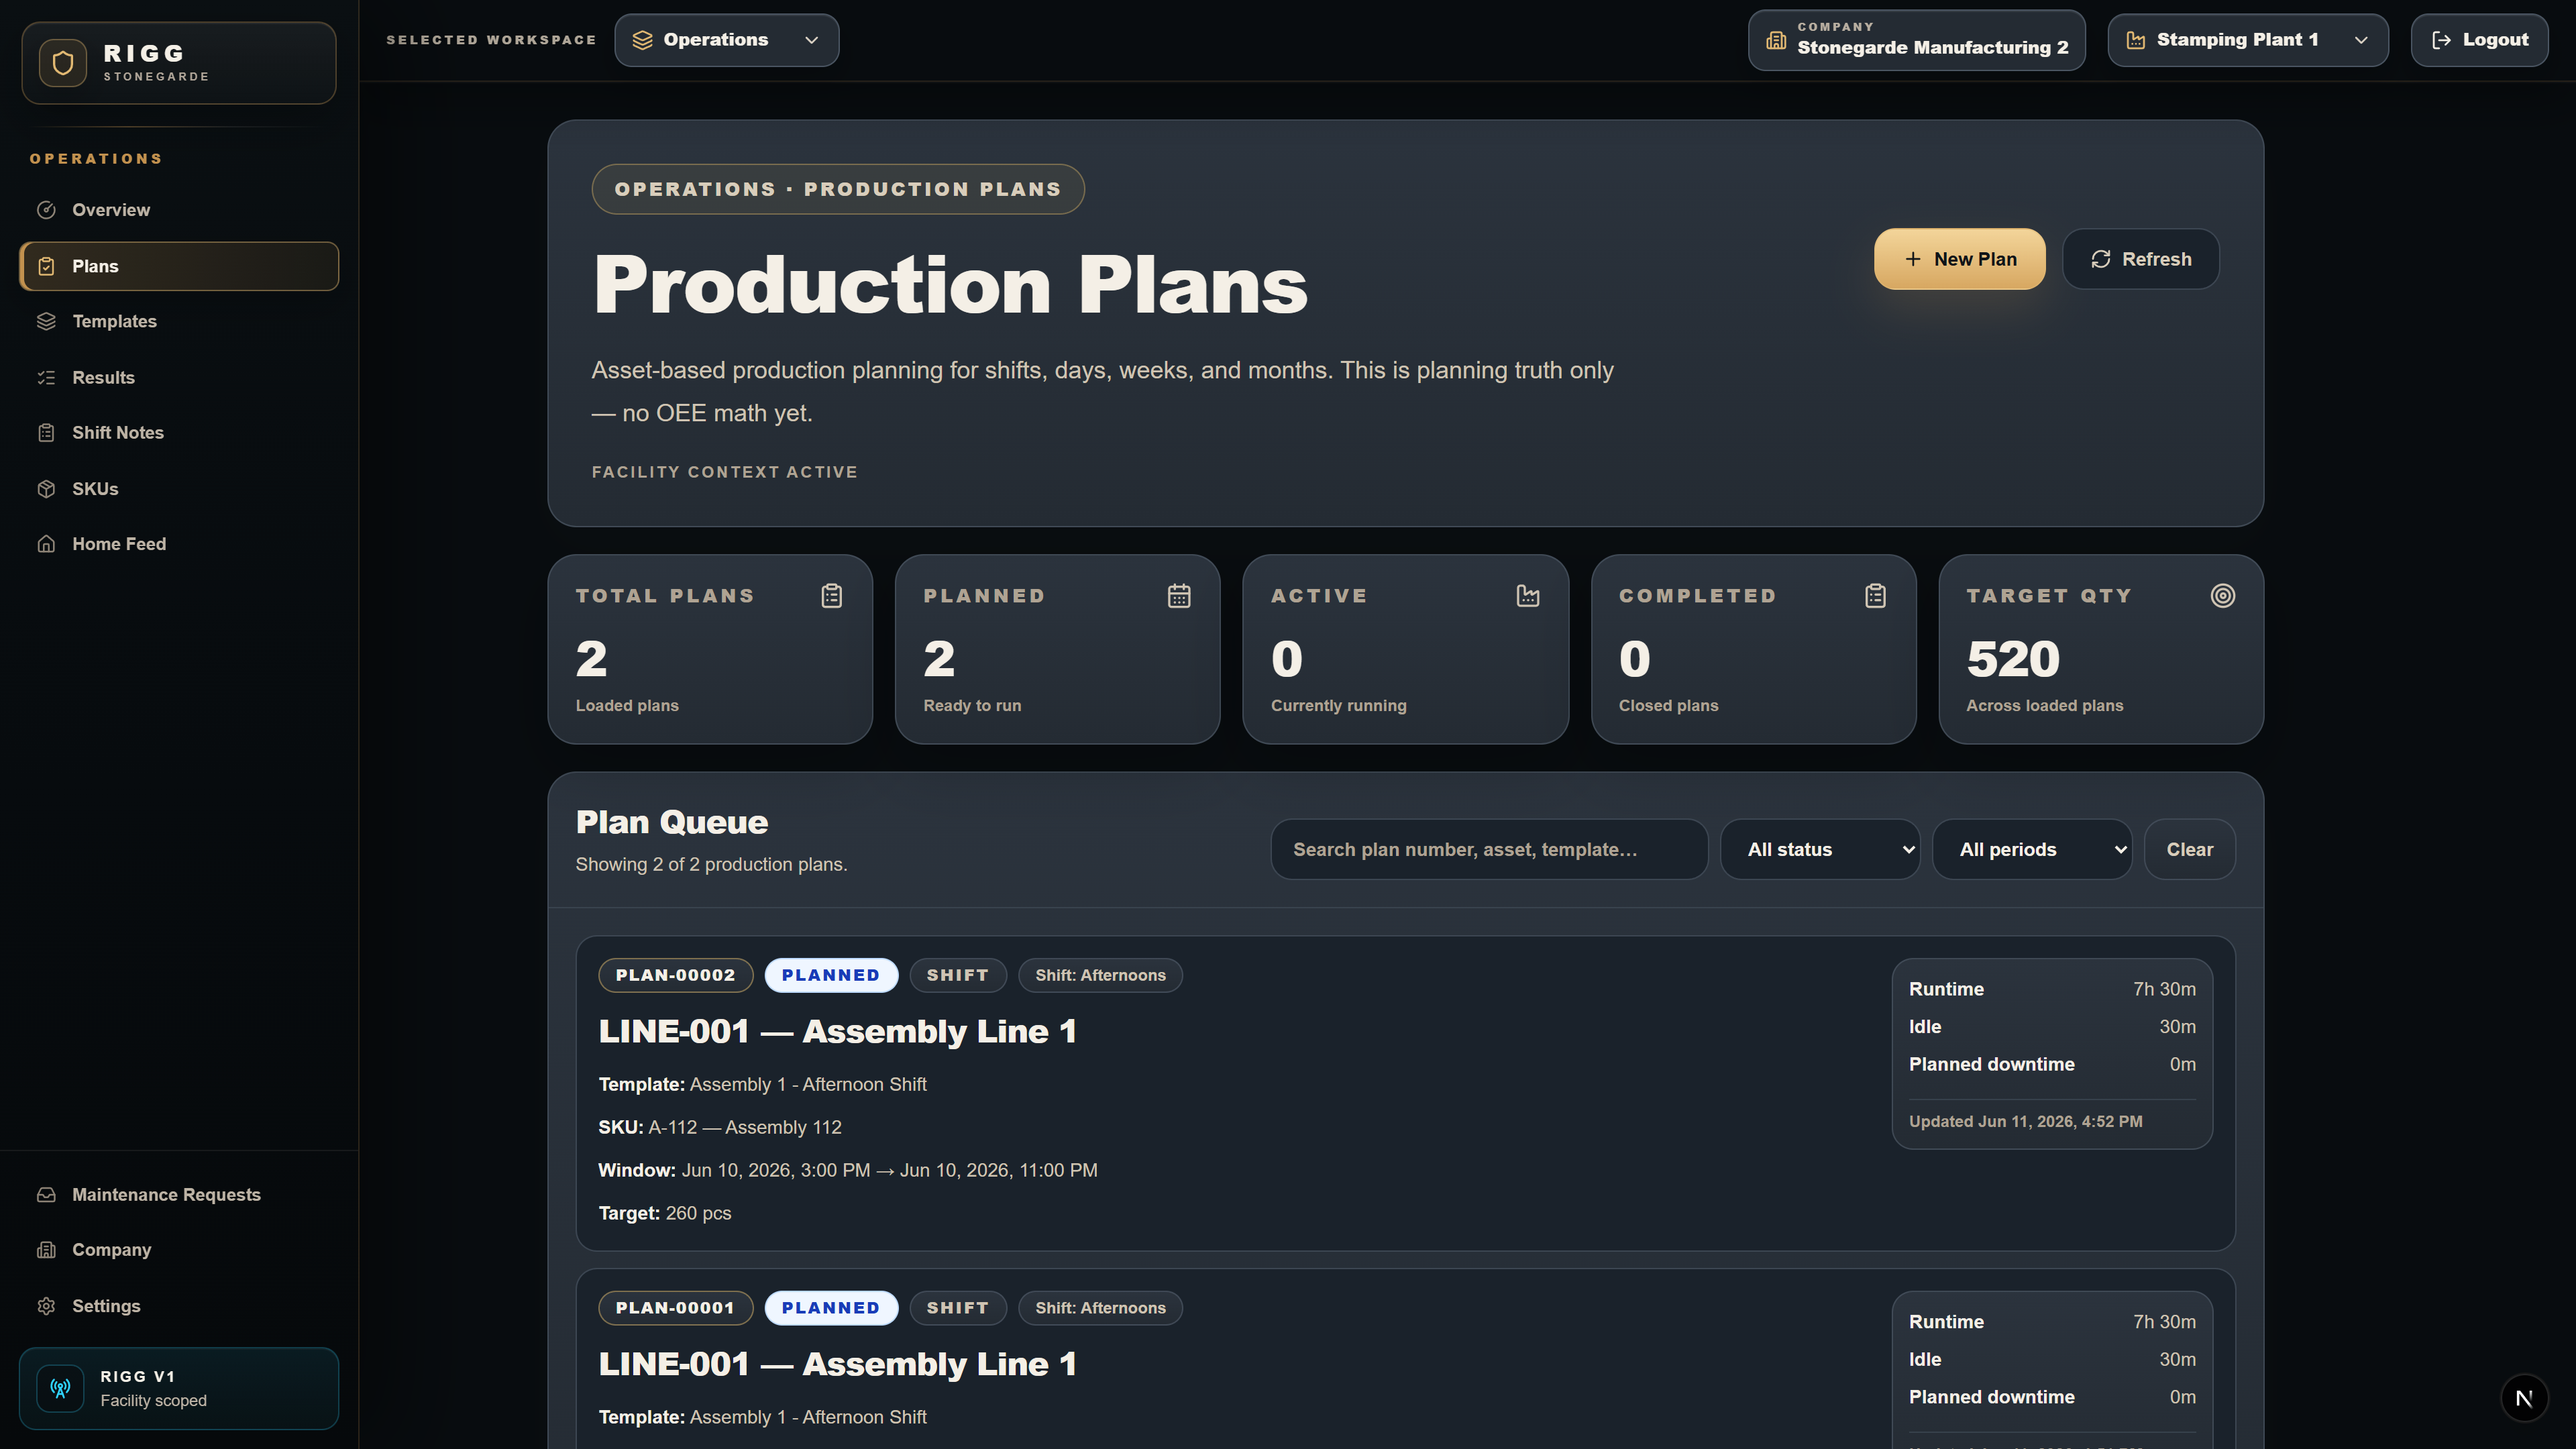Click the Maintenance Requests inbox icon

tap(46, 1195)
